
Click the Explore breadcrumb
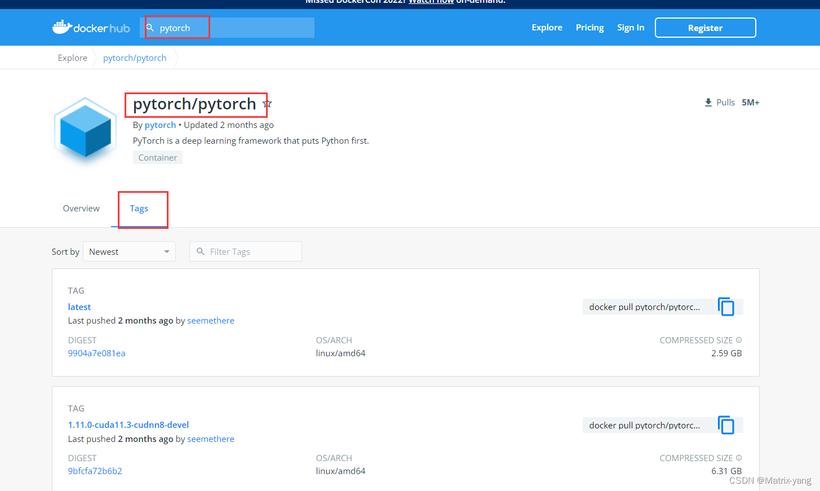tap(73, 57)
